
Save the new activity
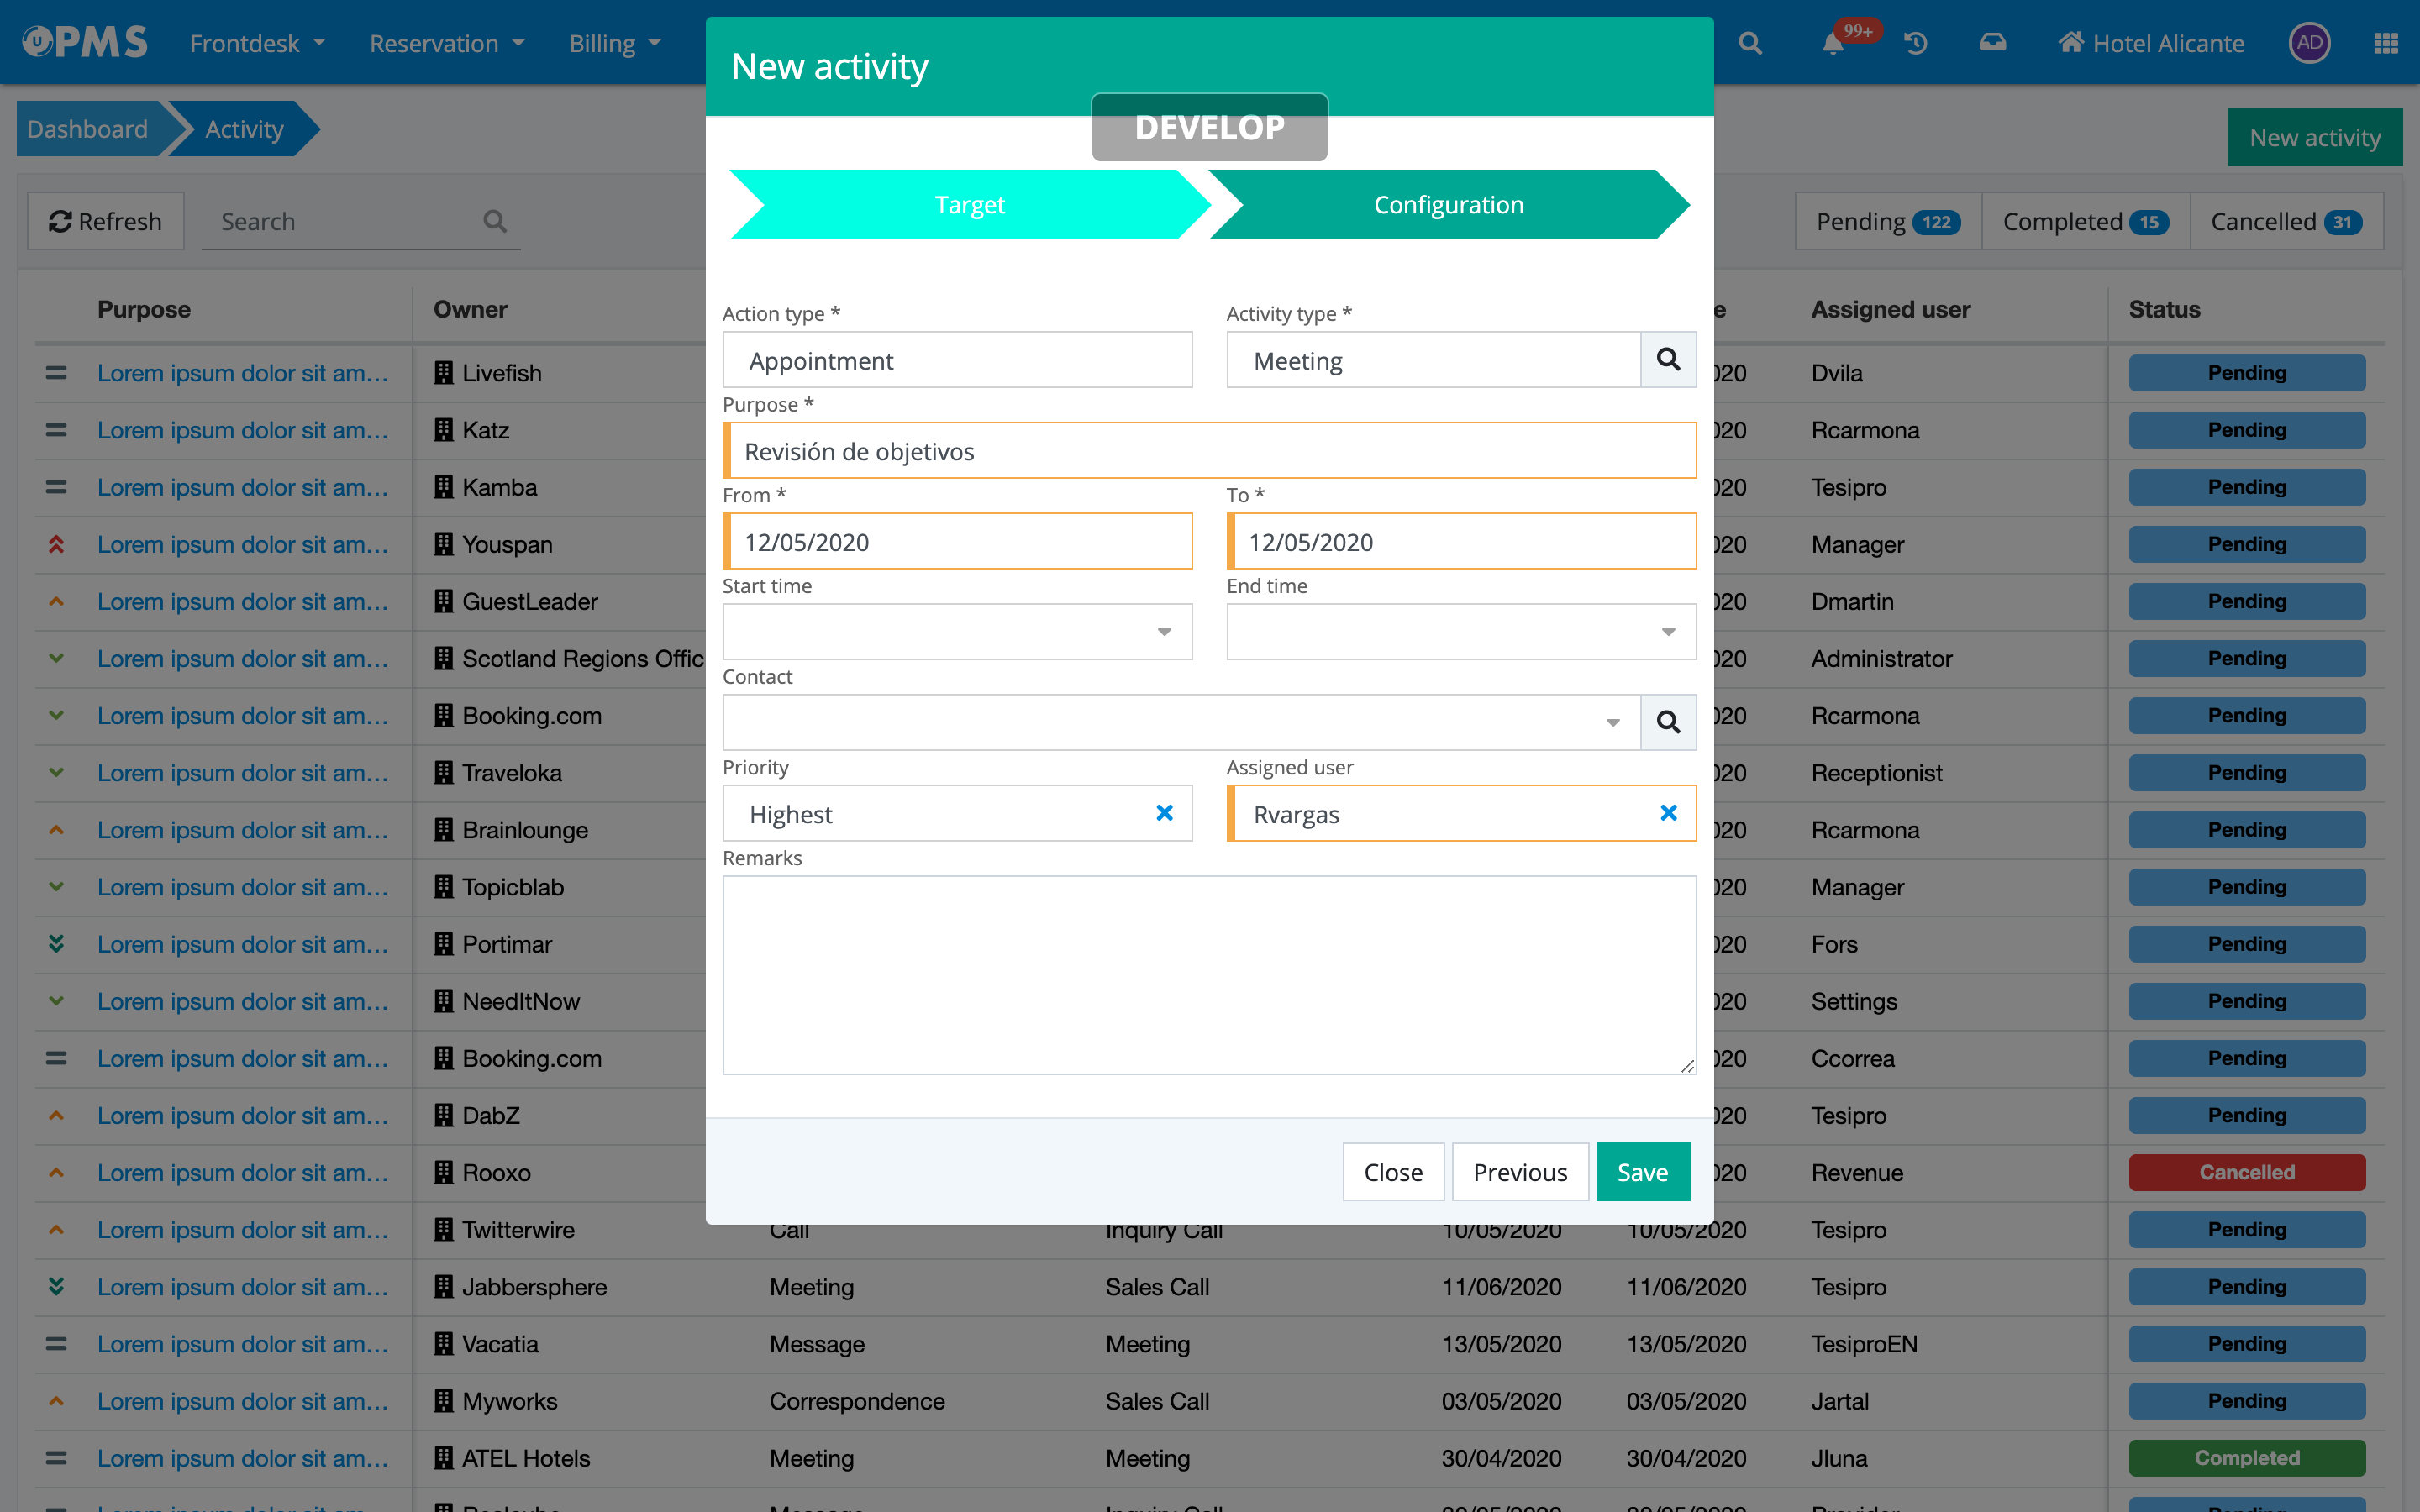pyautogui.click(x=1642, y=1172)
